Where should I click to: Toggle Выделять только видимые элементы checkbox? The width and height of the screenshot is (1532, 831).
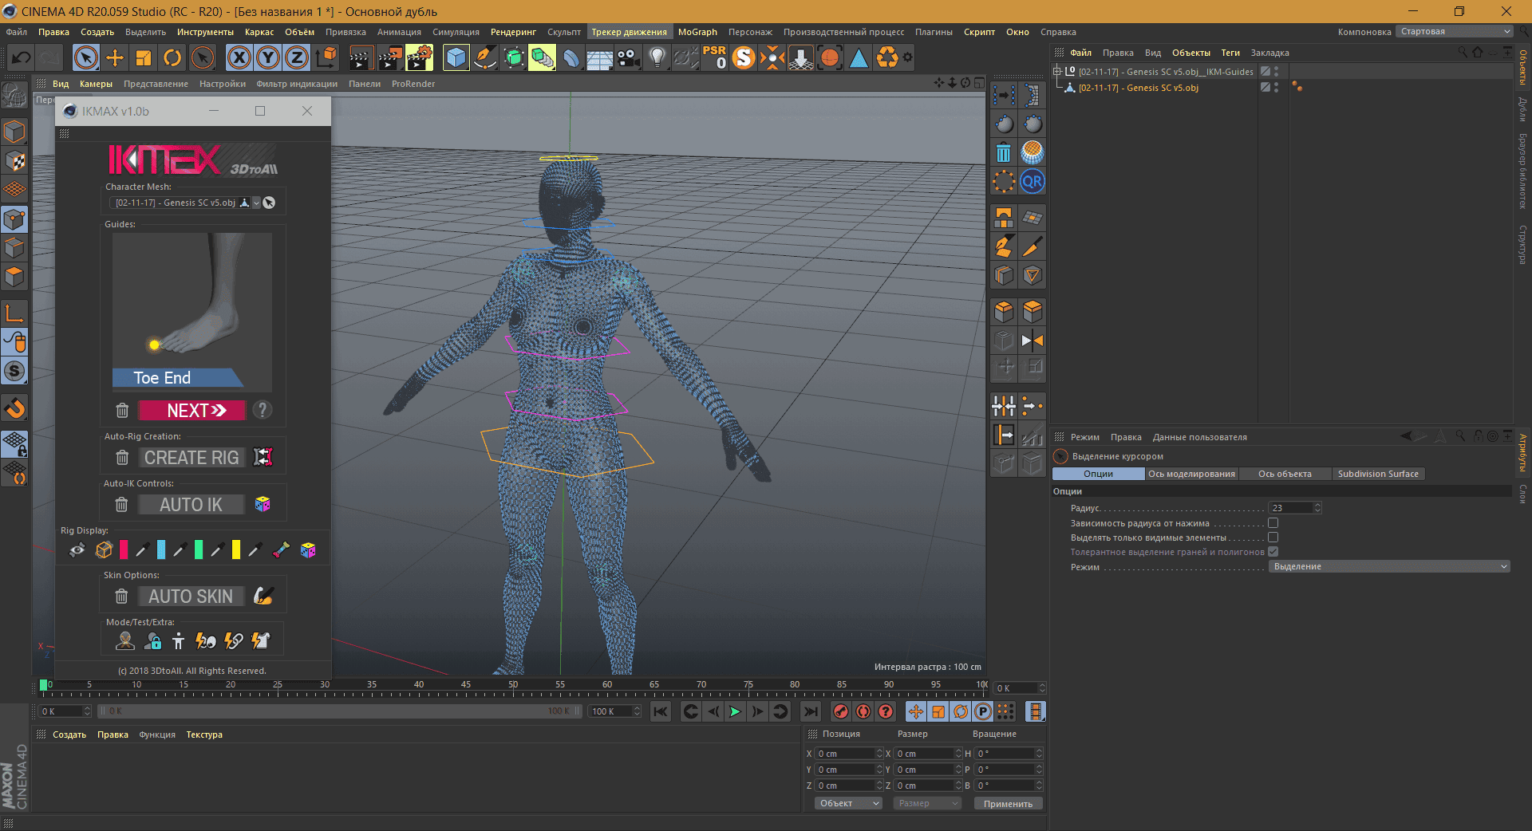(x=1273, y=538)
